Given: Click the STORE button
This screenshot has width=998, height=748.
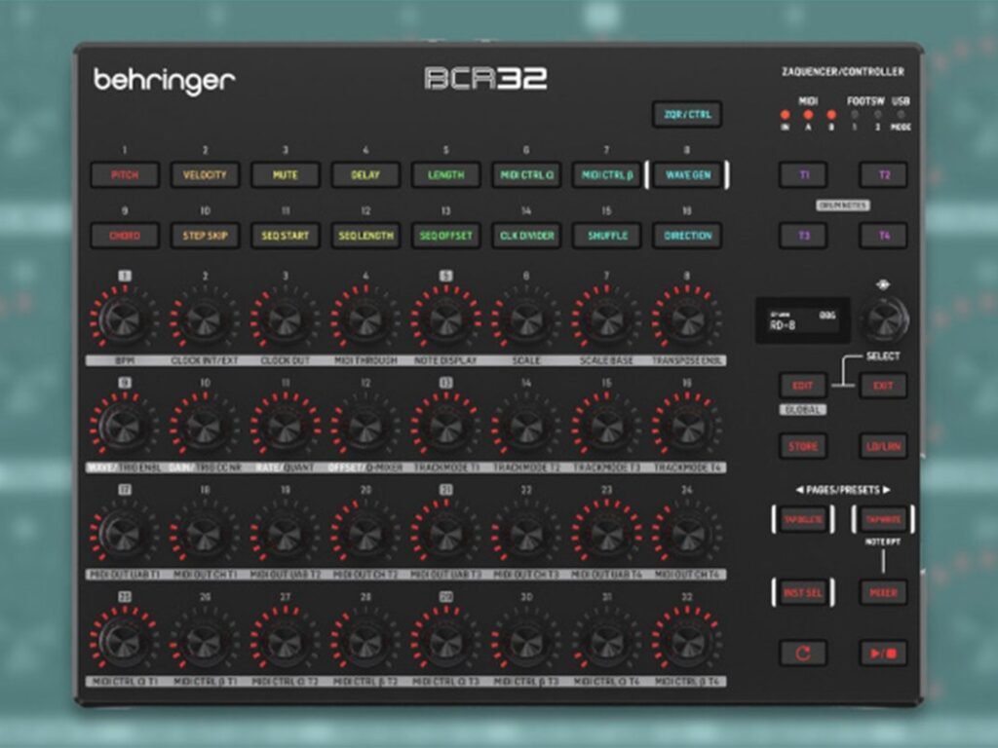Looking at the screenshot, I should pyautogui.click(x=803, y=446).
